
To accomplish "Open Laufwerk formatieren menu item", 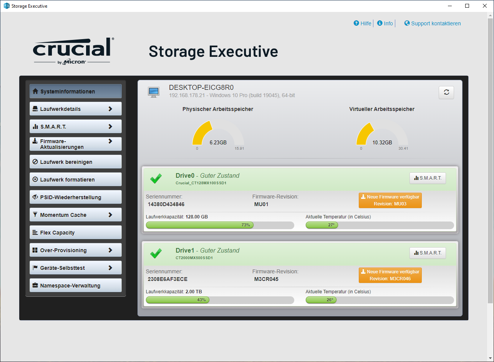I will pos(76,179).
